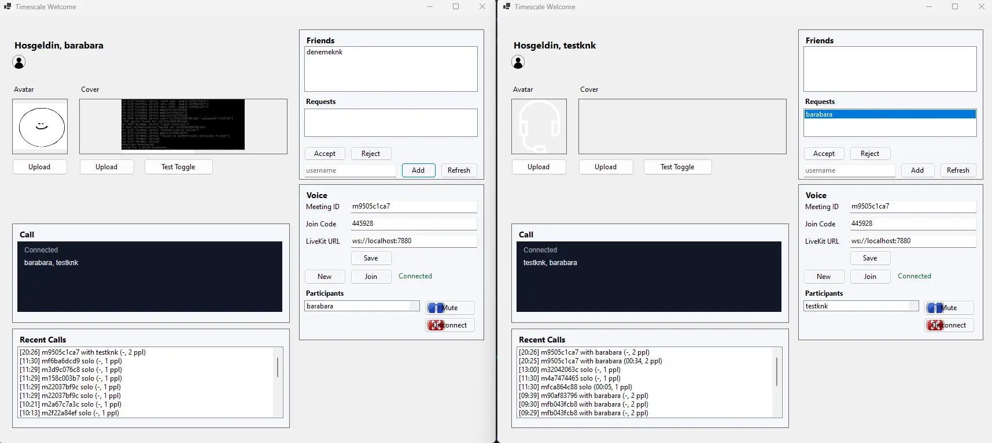
Task: Click the LiveKit URL field in barabara's window
Action: click(414, 241)
